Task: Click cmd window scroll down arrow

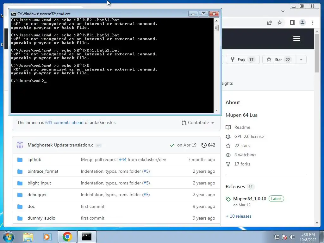Action: (x=216, y=110)
